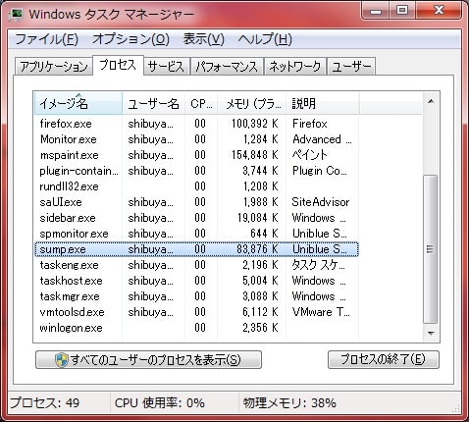Select the rundll32.exe process row
Screen dimensions: 469x422
point(196,186)
